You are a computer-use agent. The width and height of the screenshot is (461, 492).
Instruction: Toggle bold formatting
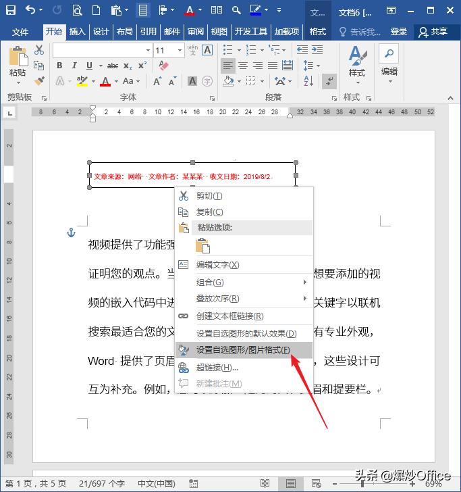pyautogui.click(x=59, y=66)
